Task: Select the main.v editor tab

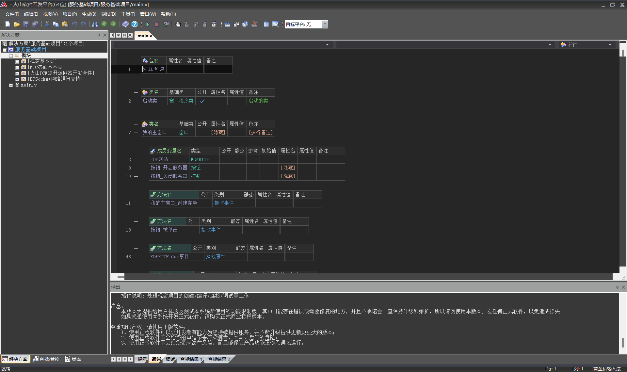Action: pos(145,36)
